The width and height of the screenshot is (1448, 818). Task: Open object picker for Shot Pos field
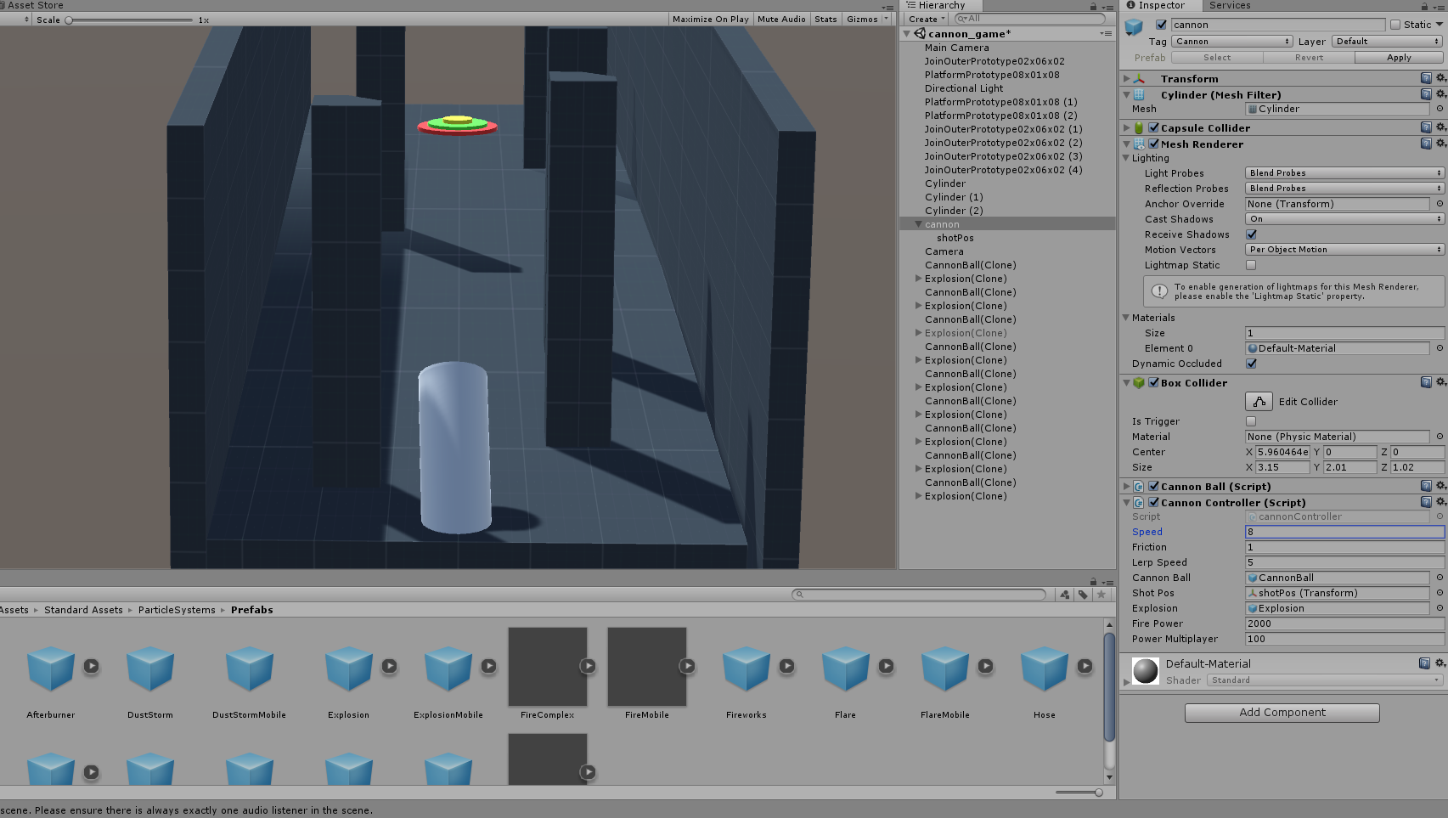[x=1440, y=593]
